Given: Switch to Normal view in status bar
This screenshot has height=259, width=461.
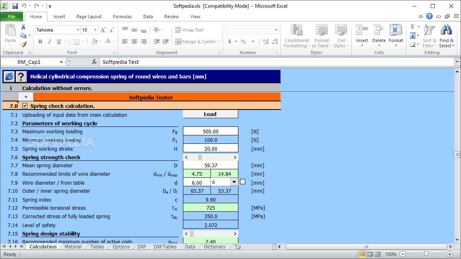Looking at the screenshot, I should point(363,254).
